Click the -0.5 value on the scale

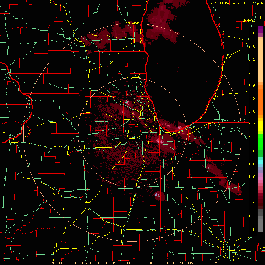tap(251, 203)
